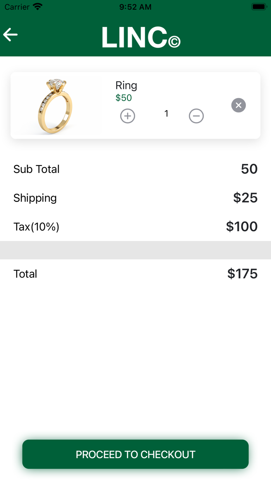Image resolution: width=271 pixels, height=482 pixels.
Task: Remove the Ring using the X icon
Action: pyautogui.click(x=238, y=105)
